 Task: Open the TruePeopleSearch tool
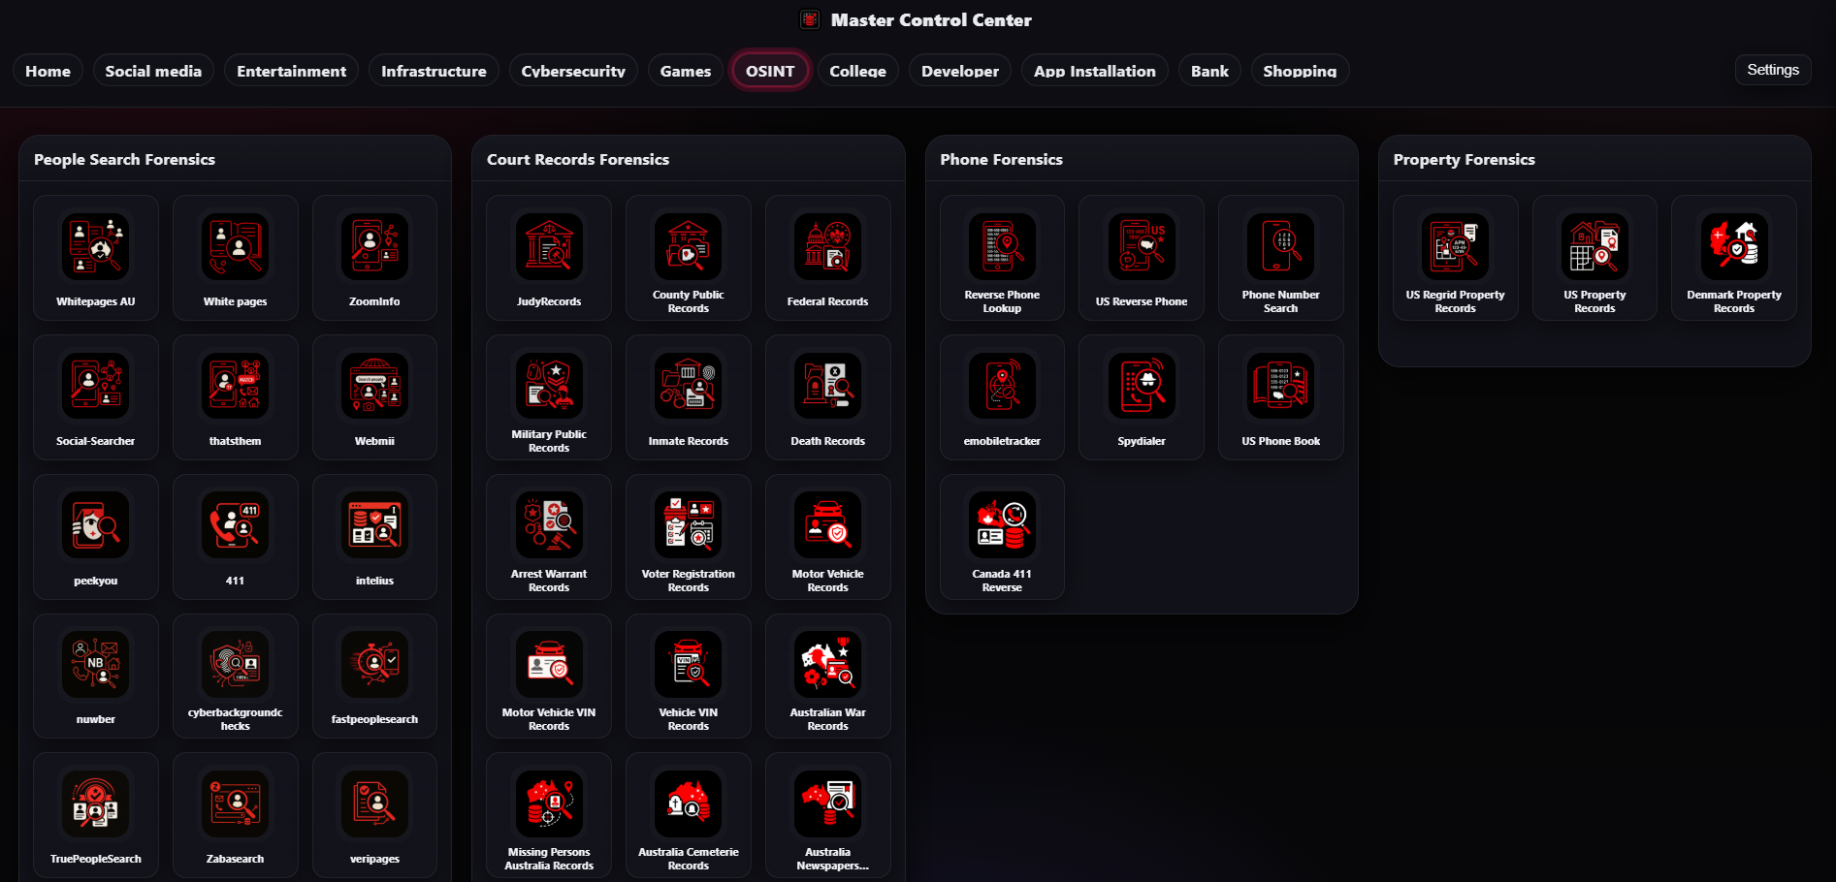95,814
